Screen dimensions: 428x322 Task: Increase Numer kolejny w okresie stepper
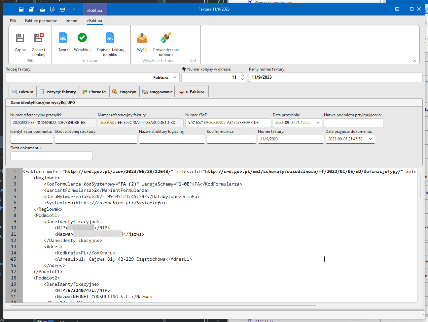[243, 75]
